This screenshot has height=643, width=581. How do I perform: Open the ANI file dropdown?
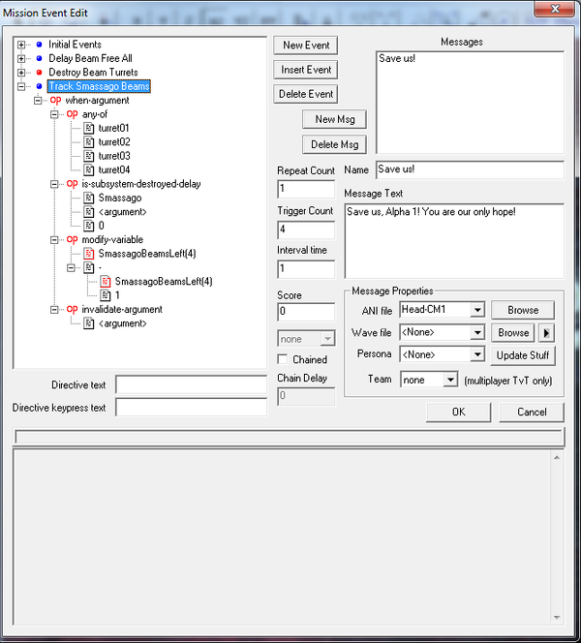coord(476,310)
